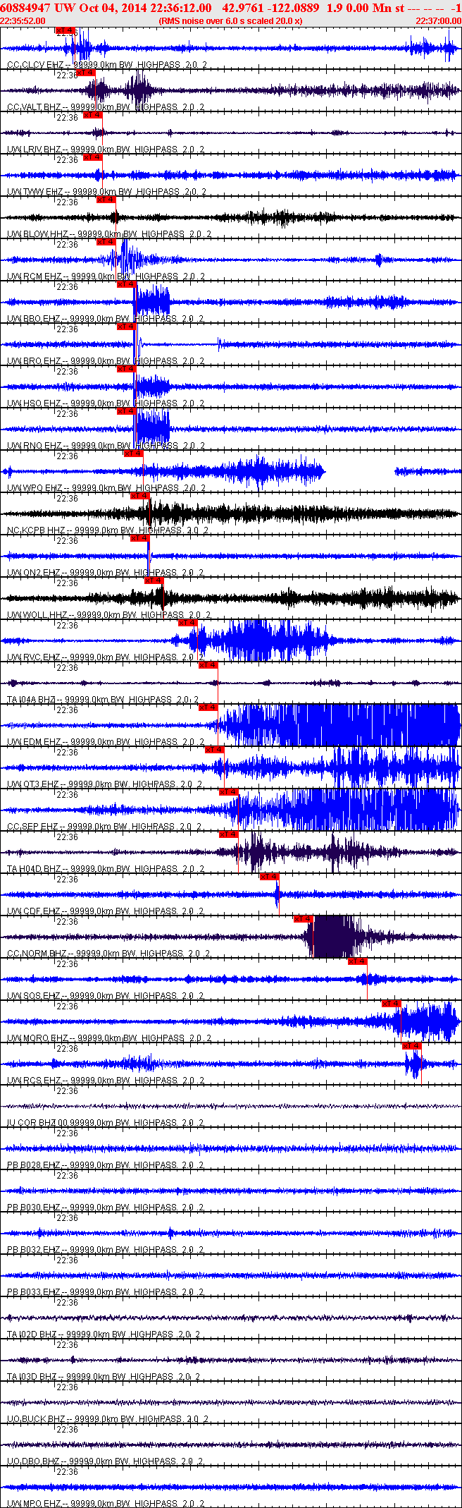This screenshot has height=1508, width=462.
Task: Select the UW.MPO.EHZ station label
Action: [106, 1504]
